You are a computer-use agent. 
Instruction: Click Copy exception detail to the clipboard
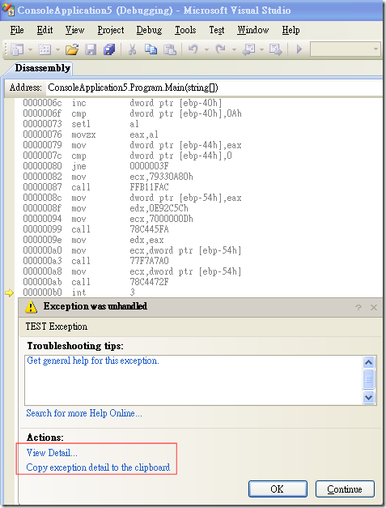98,467
